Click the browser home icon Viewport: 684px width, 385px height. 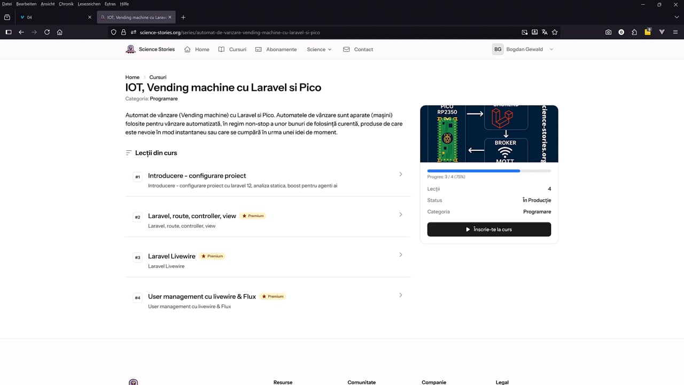[60, 32]
